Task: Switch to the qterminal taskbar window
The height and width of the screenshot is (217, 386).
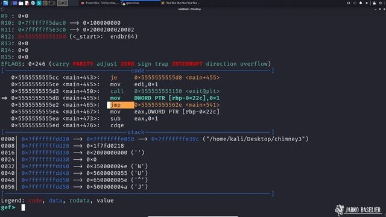Action: (141, 3)
